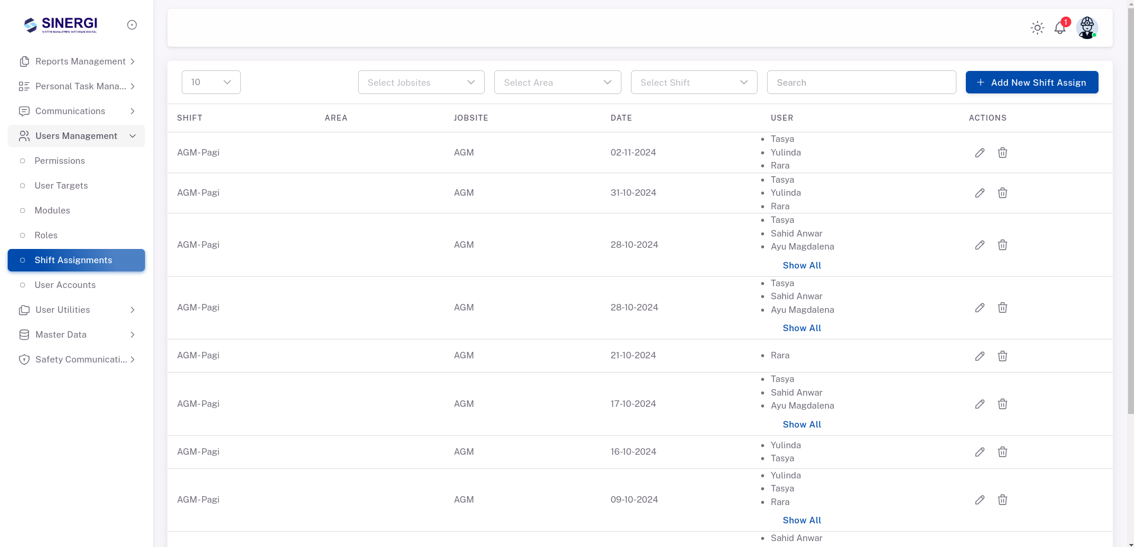The width and height of the screenshot is (1134, 547).
Task: Click the Personal Task list icon
Action: [x=24, y=86]
